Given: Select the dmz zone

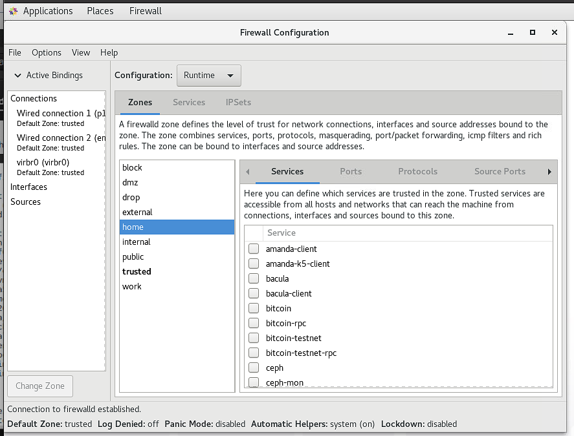Looking at the screenshot, I should (x=130, y=182).
